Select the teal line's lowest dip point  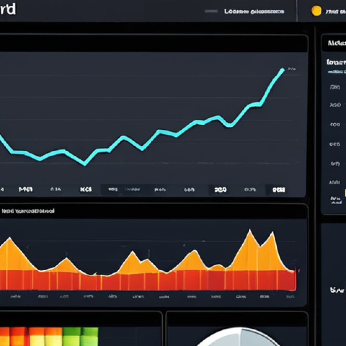pos(84,164)
